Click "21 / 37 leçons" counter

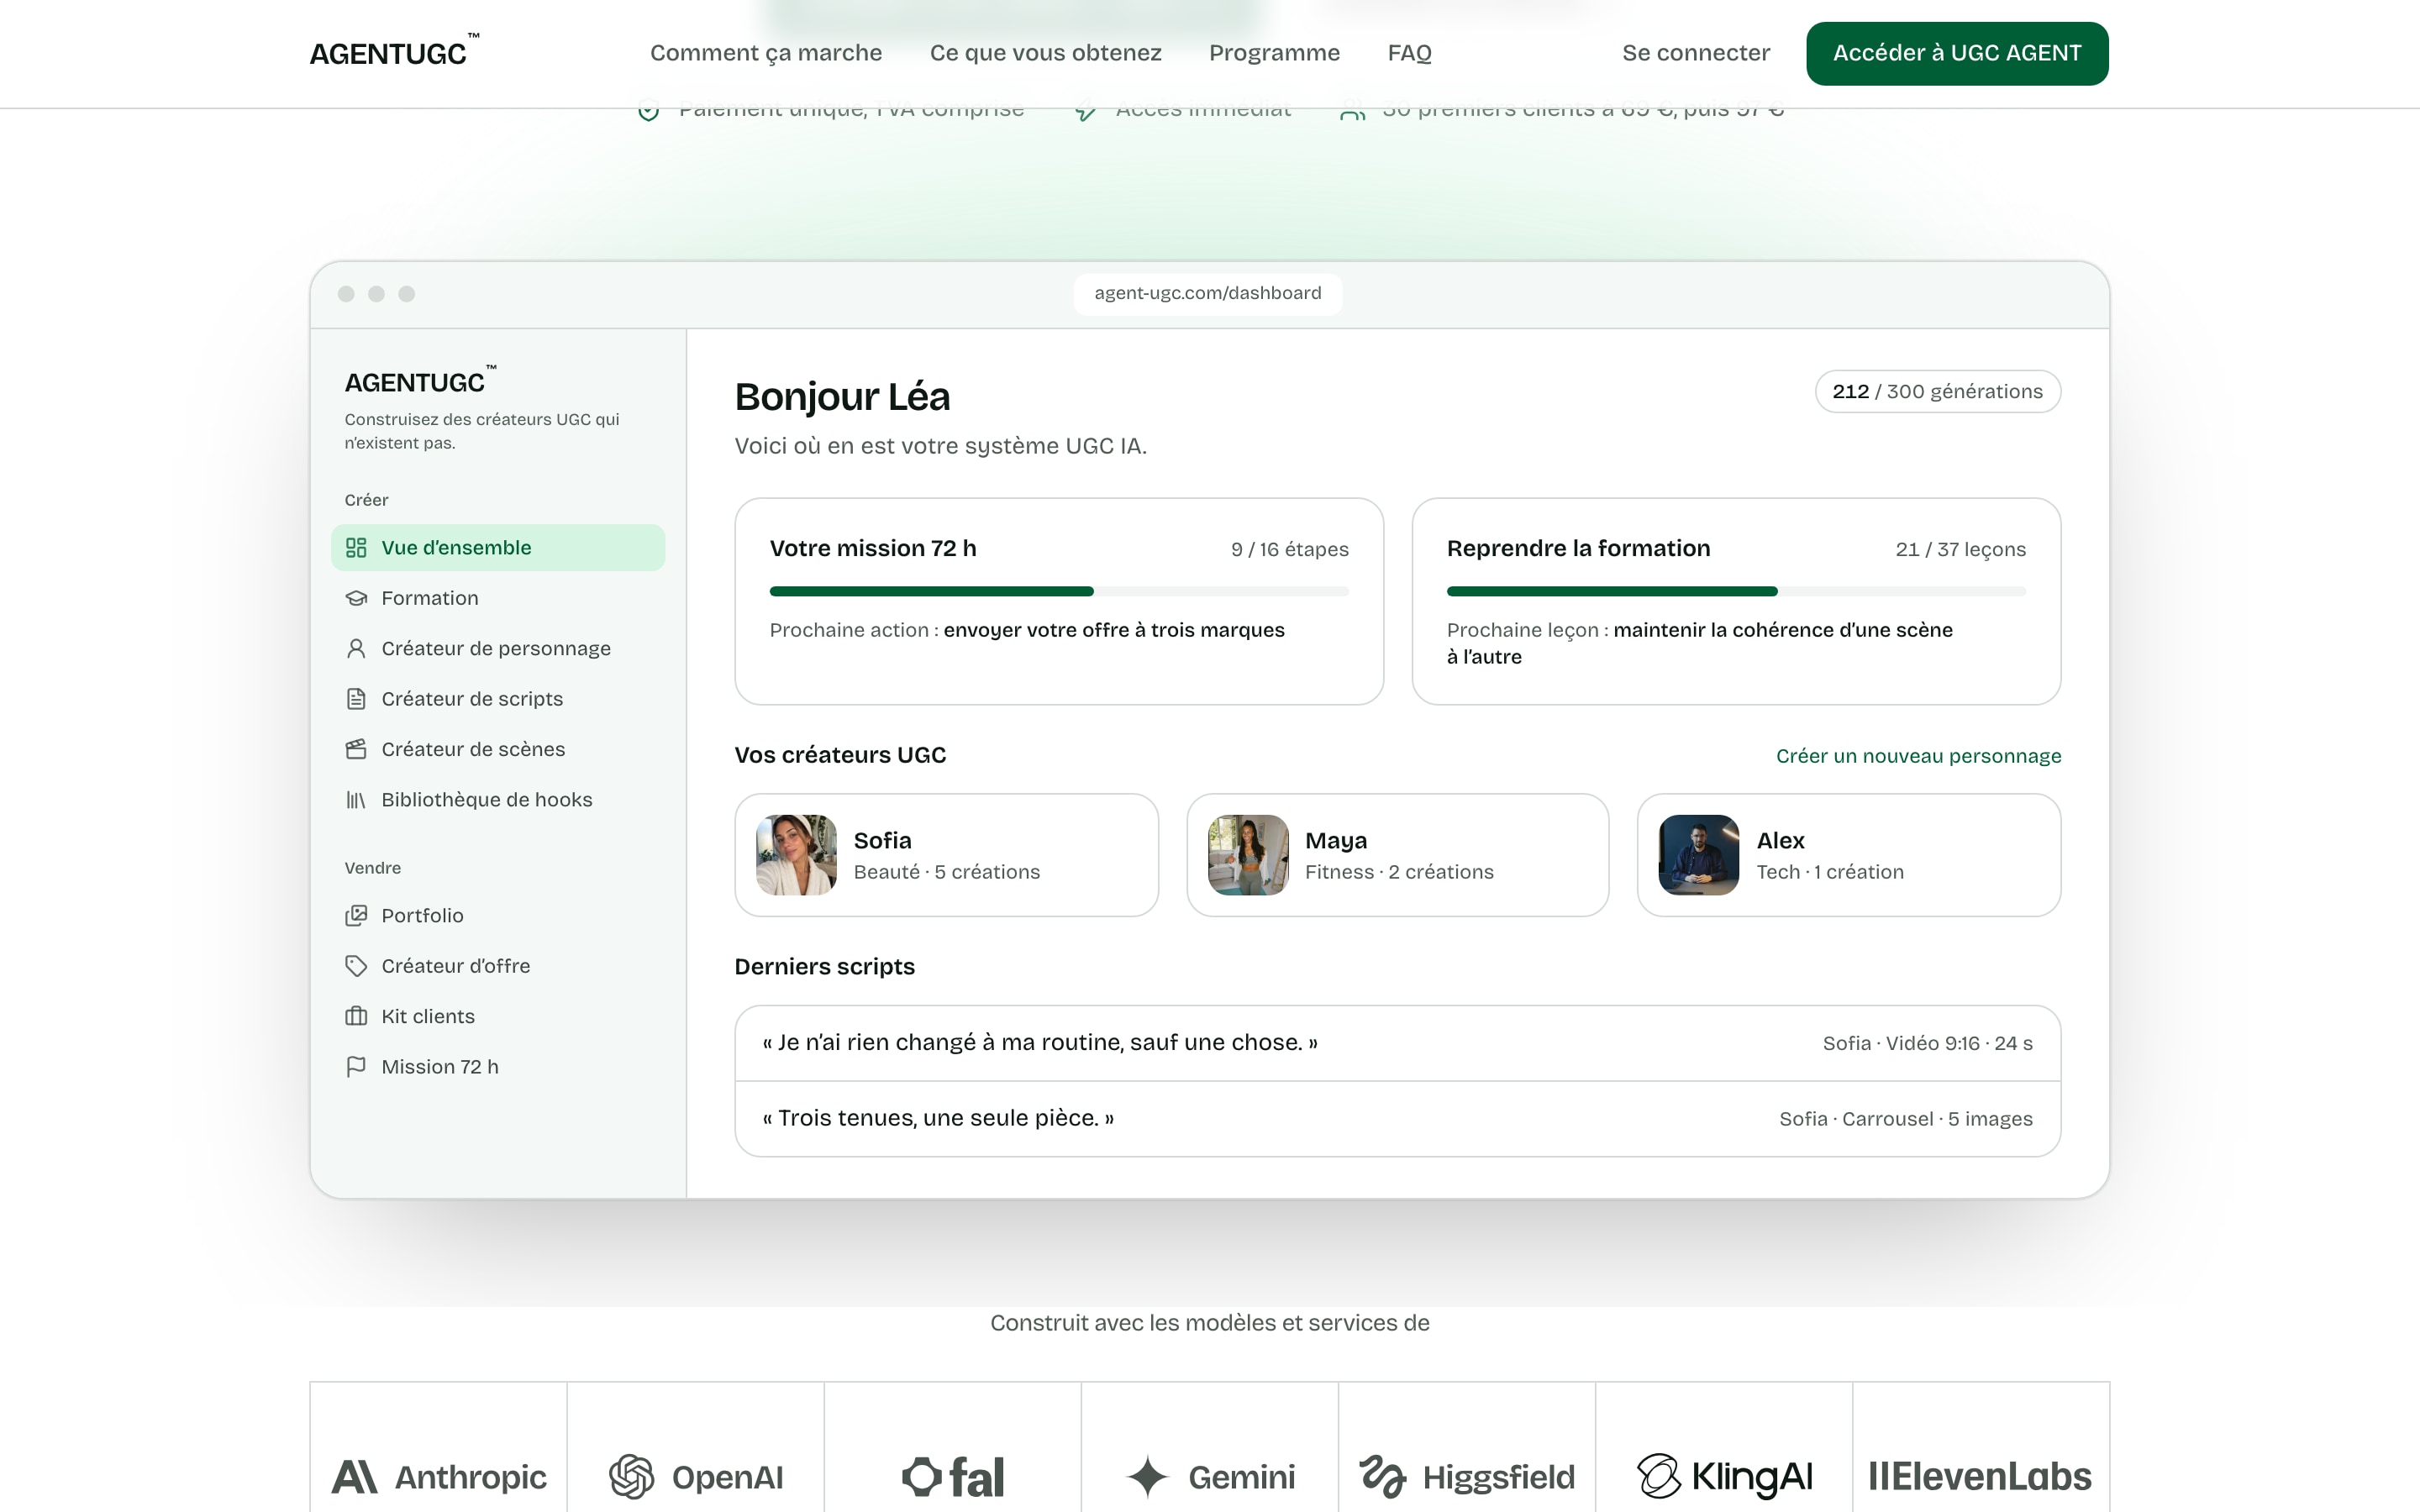1961,549
